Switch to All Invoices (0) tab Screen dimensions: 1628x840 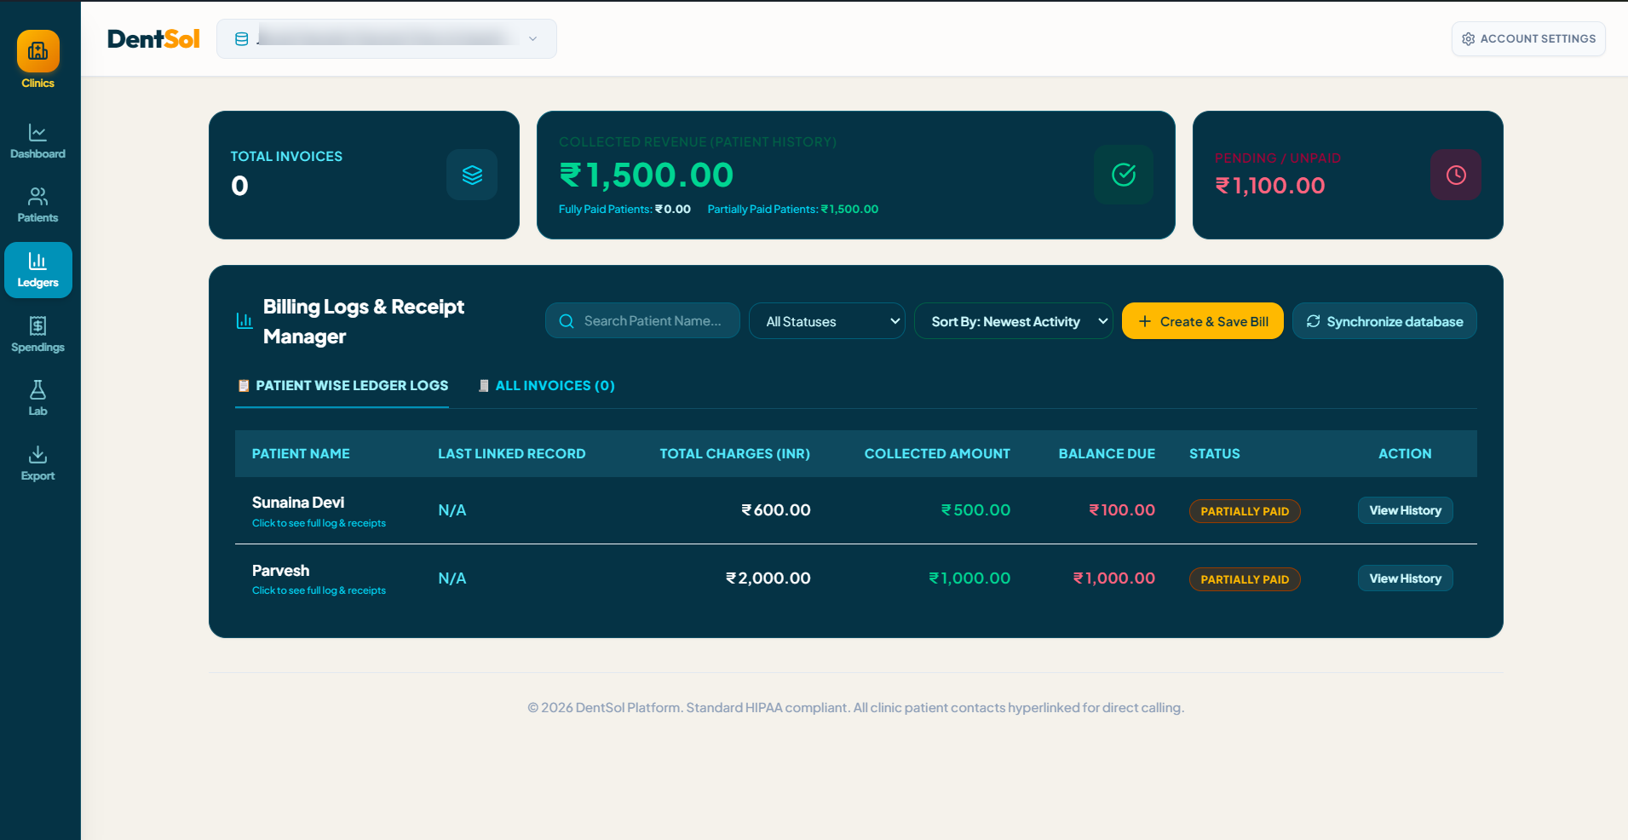pos(546,386)
